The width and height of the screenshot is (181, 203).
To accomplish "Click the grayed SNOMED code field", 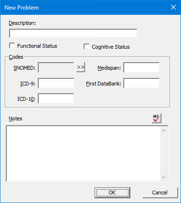I will (56, 67).
